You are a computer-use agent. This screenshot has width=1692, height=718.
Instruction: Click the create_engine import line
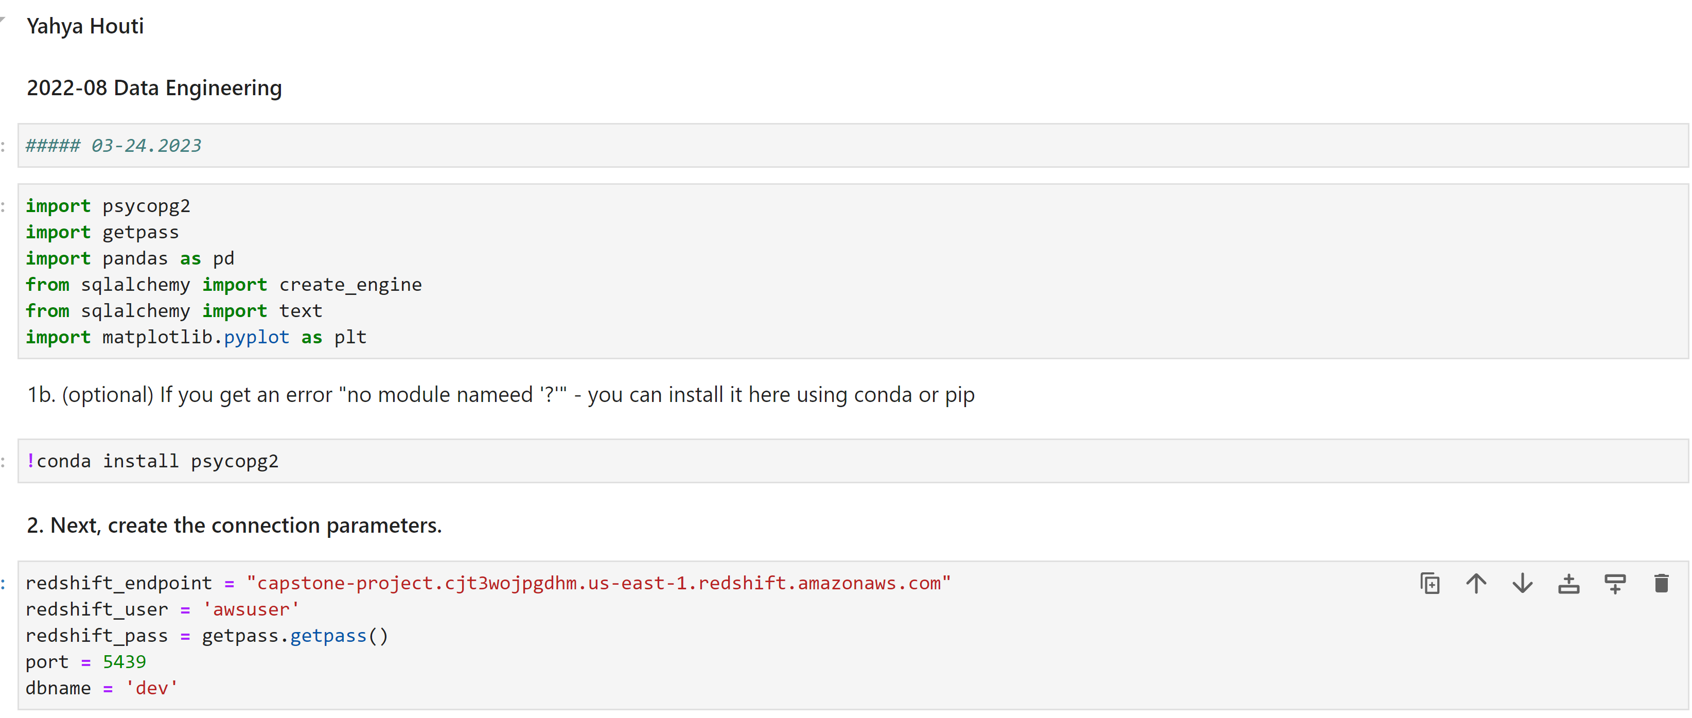pyautogui.click(x=224, y=285)
